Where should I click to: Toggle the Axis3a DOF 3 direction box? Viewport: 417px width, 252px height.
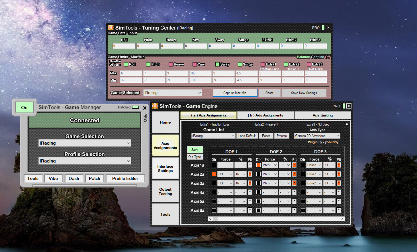pos(303,183)
